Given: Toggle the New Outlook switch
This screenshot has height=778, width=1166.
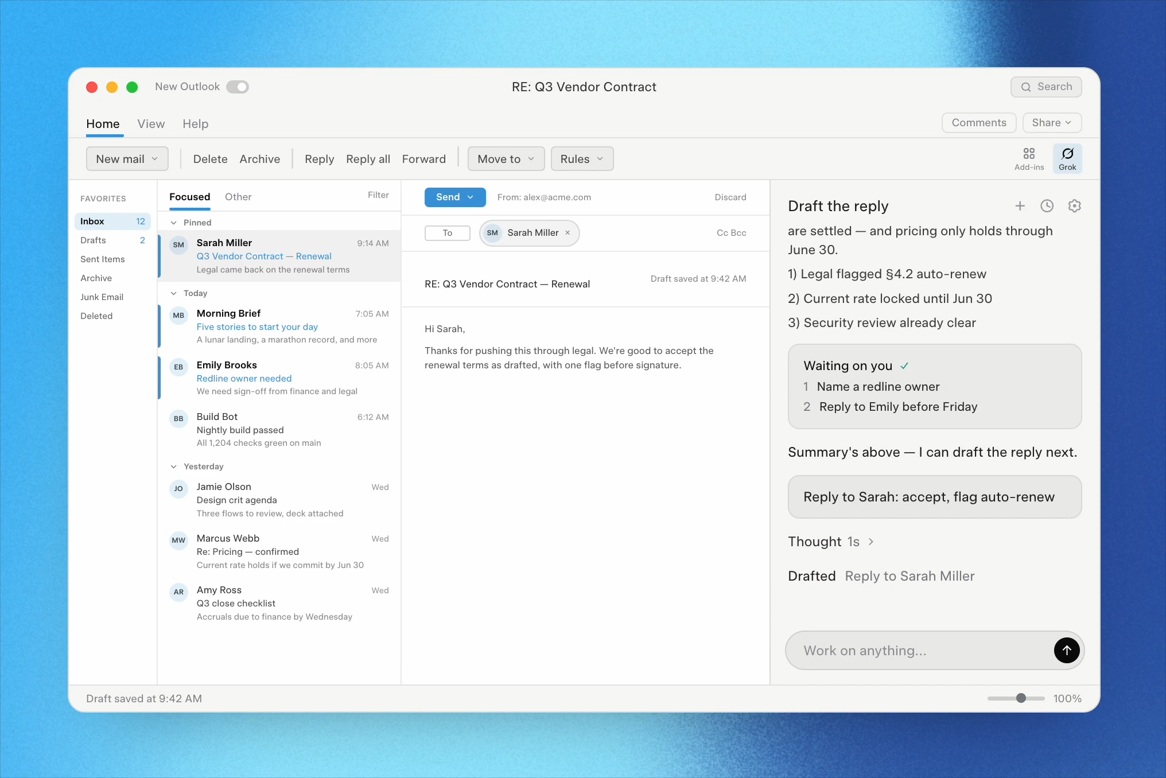Looking at the screenshot, I should (x=238, y=87).
